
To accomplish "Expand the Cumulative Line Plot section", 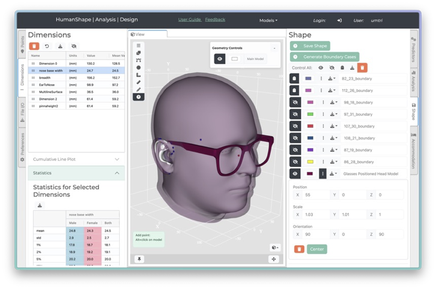I will coord(76,159).
